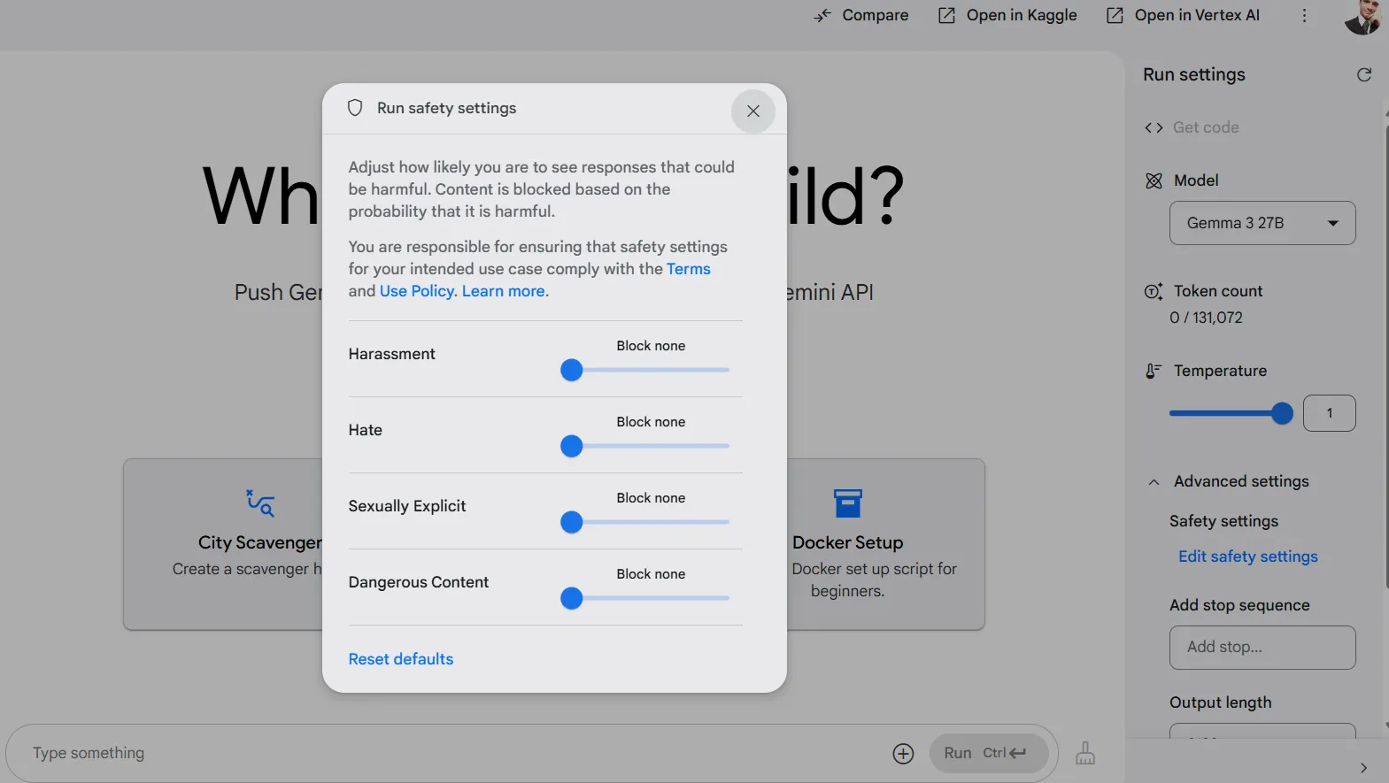Click the reset Run settings refresh icon
Image resolution: width=1389 pixels, height=783 pixels.
pyautogui.click(x=1363, y=75)
